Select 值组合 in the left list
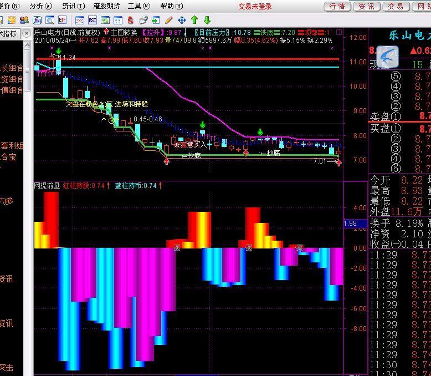The width and height of the screenshot is (431, 376). (x=12, y=90)
